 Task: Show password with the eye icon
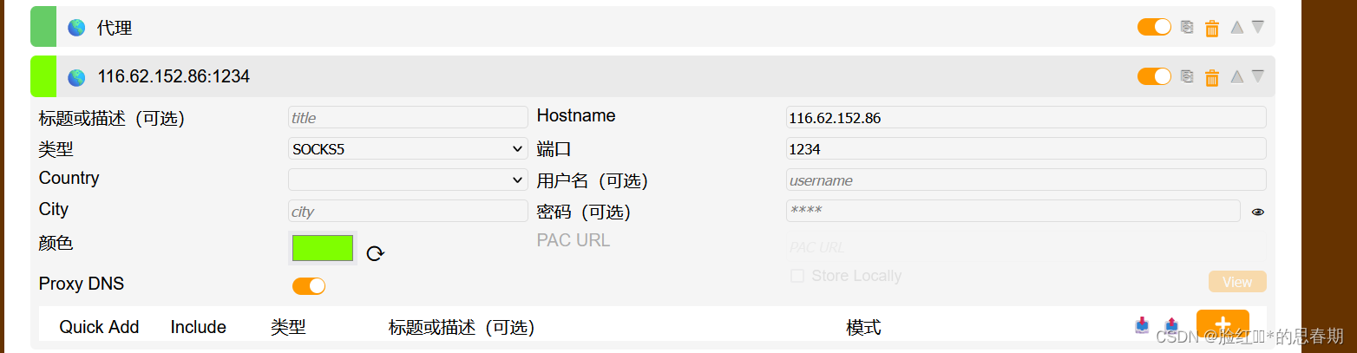click(1257, 212)
